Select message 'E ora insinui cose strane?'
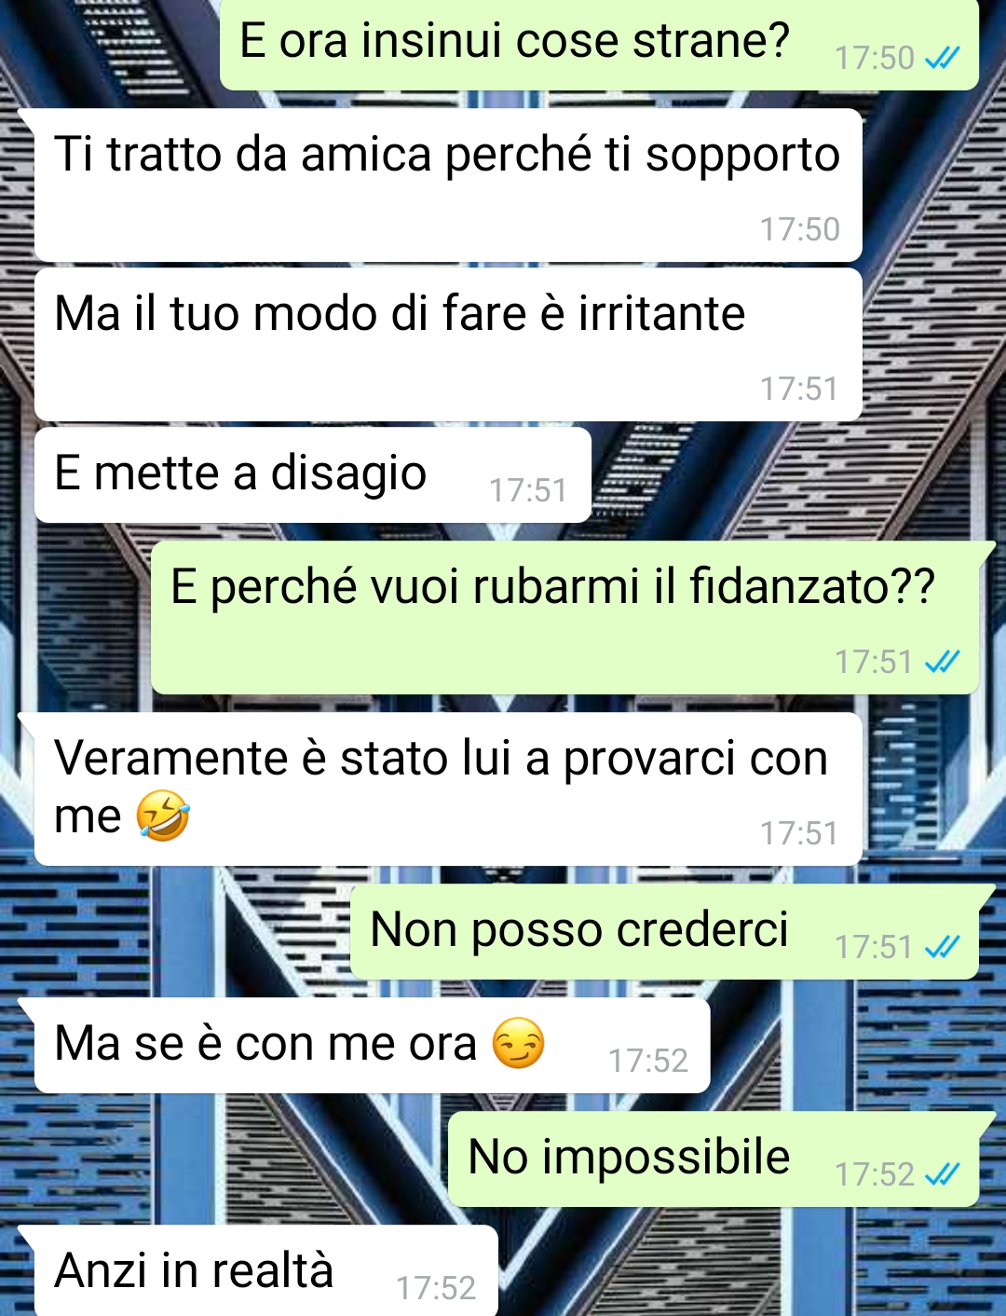 [x=599, y=44]
